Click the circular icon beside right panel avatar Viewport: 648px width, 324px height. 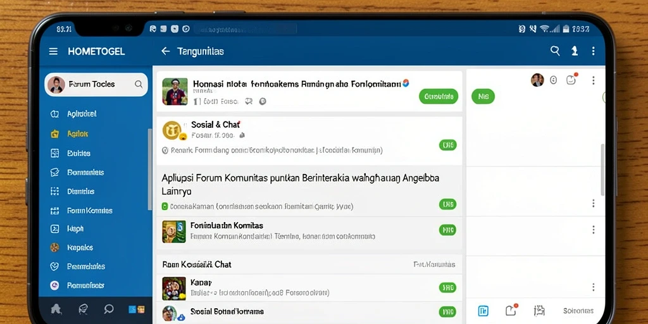553,80
